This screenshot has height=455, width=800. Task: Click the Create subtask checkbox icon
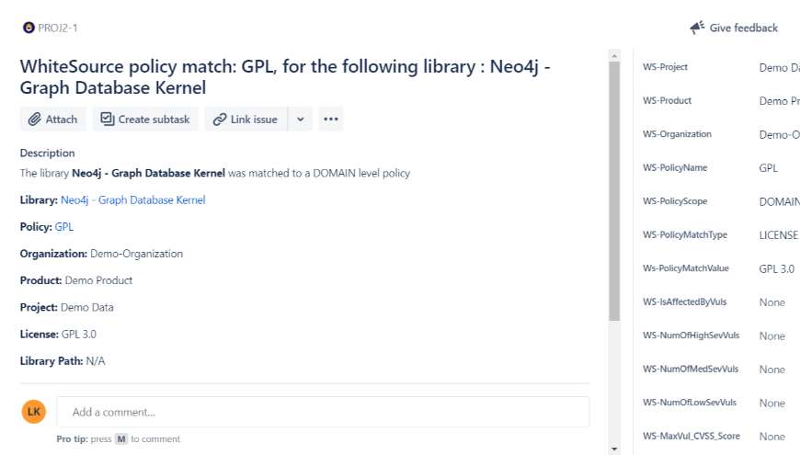coord(108,119)
